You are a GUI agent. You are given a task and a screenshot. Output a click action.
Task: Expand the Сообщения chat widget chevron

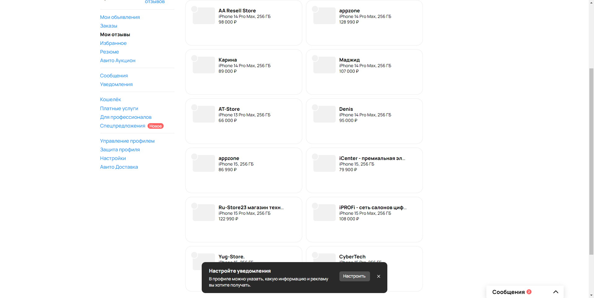(556, 292)
